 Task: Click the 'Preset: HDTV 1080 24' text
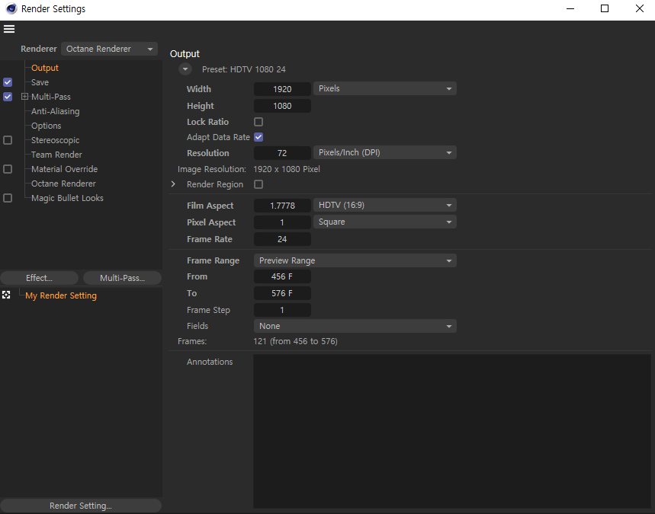tap(244, 69)
